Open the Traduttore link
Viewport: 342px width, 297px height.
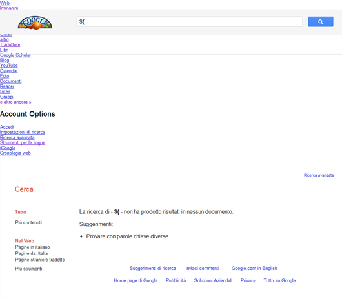[10, 45]
